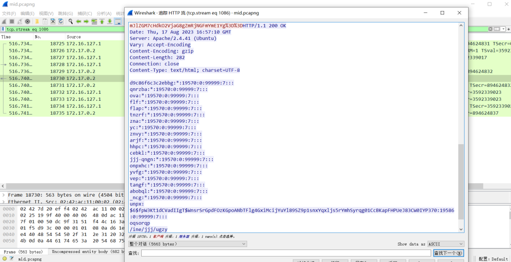This screenshot has width=511, height=262.
Task: Click the stream content vertical scrollbar
Action: point(461,180)
